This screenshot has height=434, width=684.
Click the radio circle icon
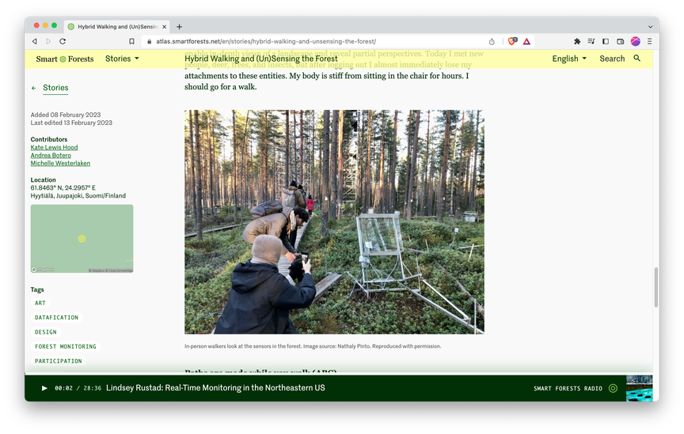613,388
